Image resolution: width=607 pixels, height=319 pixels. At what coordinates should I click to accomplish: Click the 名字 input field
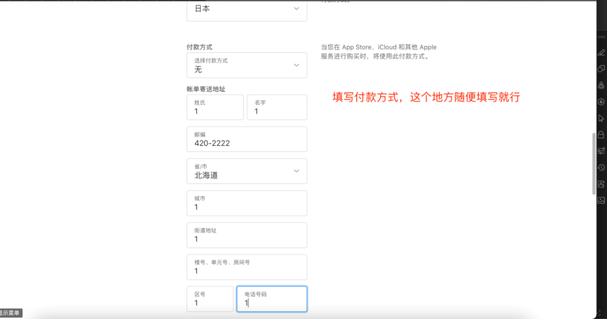pos(277,108)
